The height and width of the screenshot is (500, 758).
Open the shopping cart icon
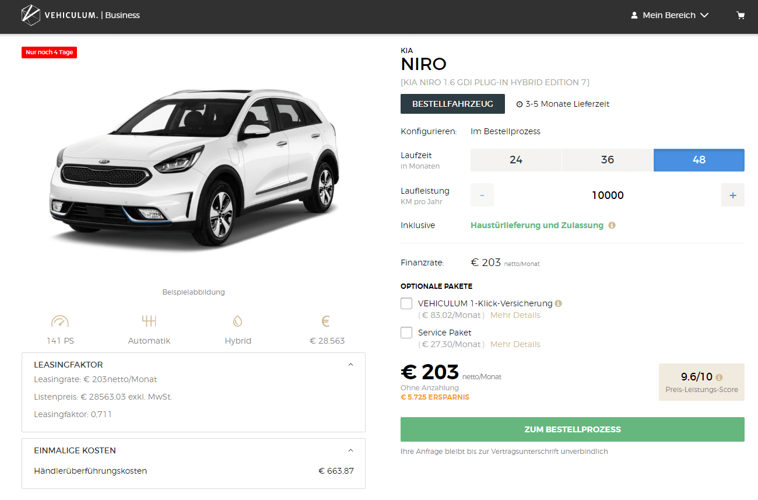pos(741,15)
